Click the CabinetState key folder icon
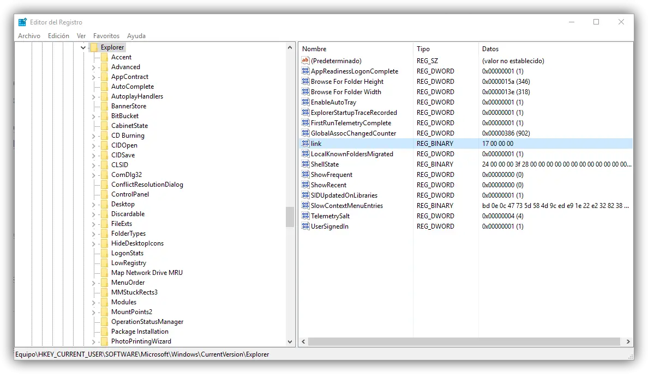 pyautogui.click(x=104, y=126)
